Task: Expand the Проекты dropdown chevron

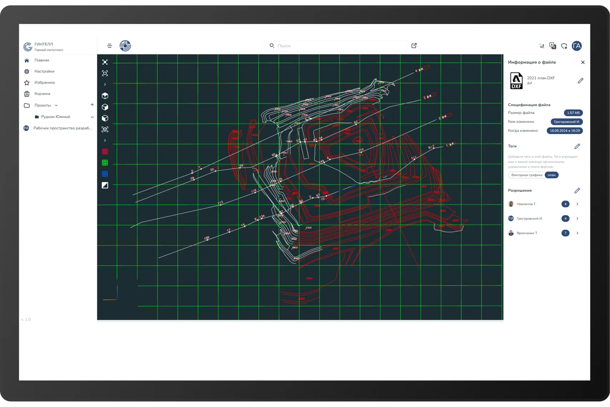Action: click(56, 105)
